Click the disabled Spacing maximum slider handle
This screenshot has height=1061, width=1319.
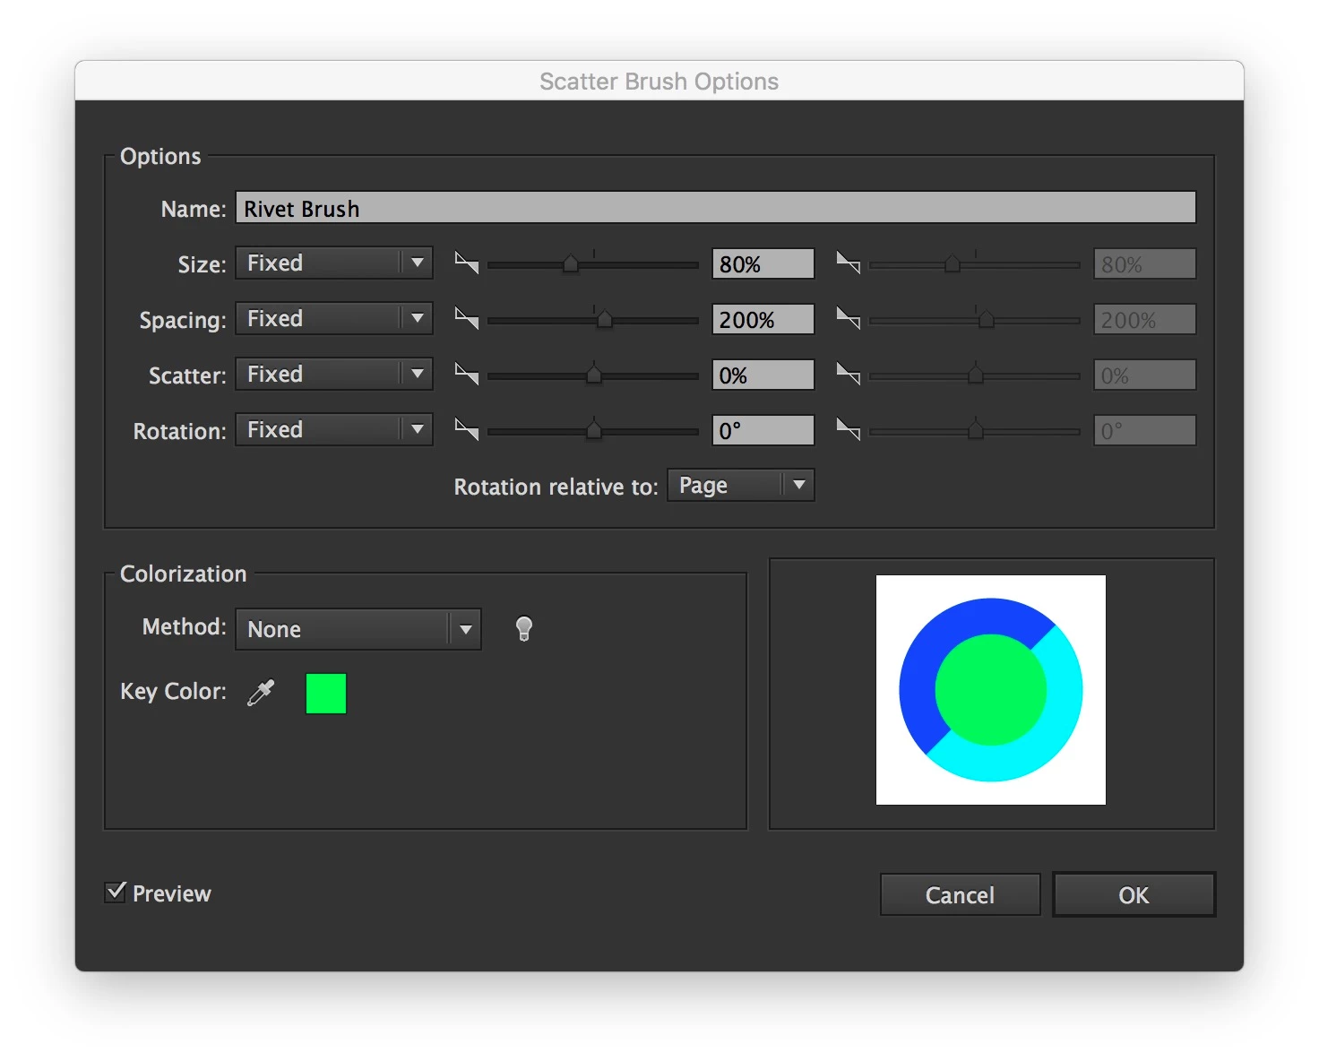point(987,319)
